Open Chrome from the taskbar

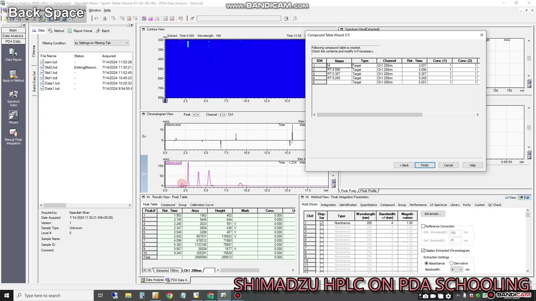[x=169, y=296]
